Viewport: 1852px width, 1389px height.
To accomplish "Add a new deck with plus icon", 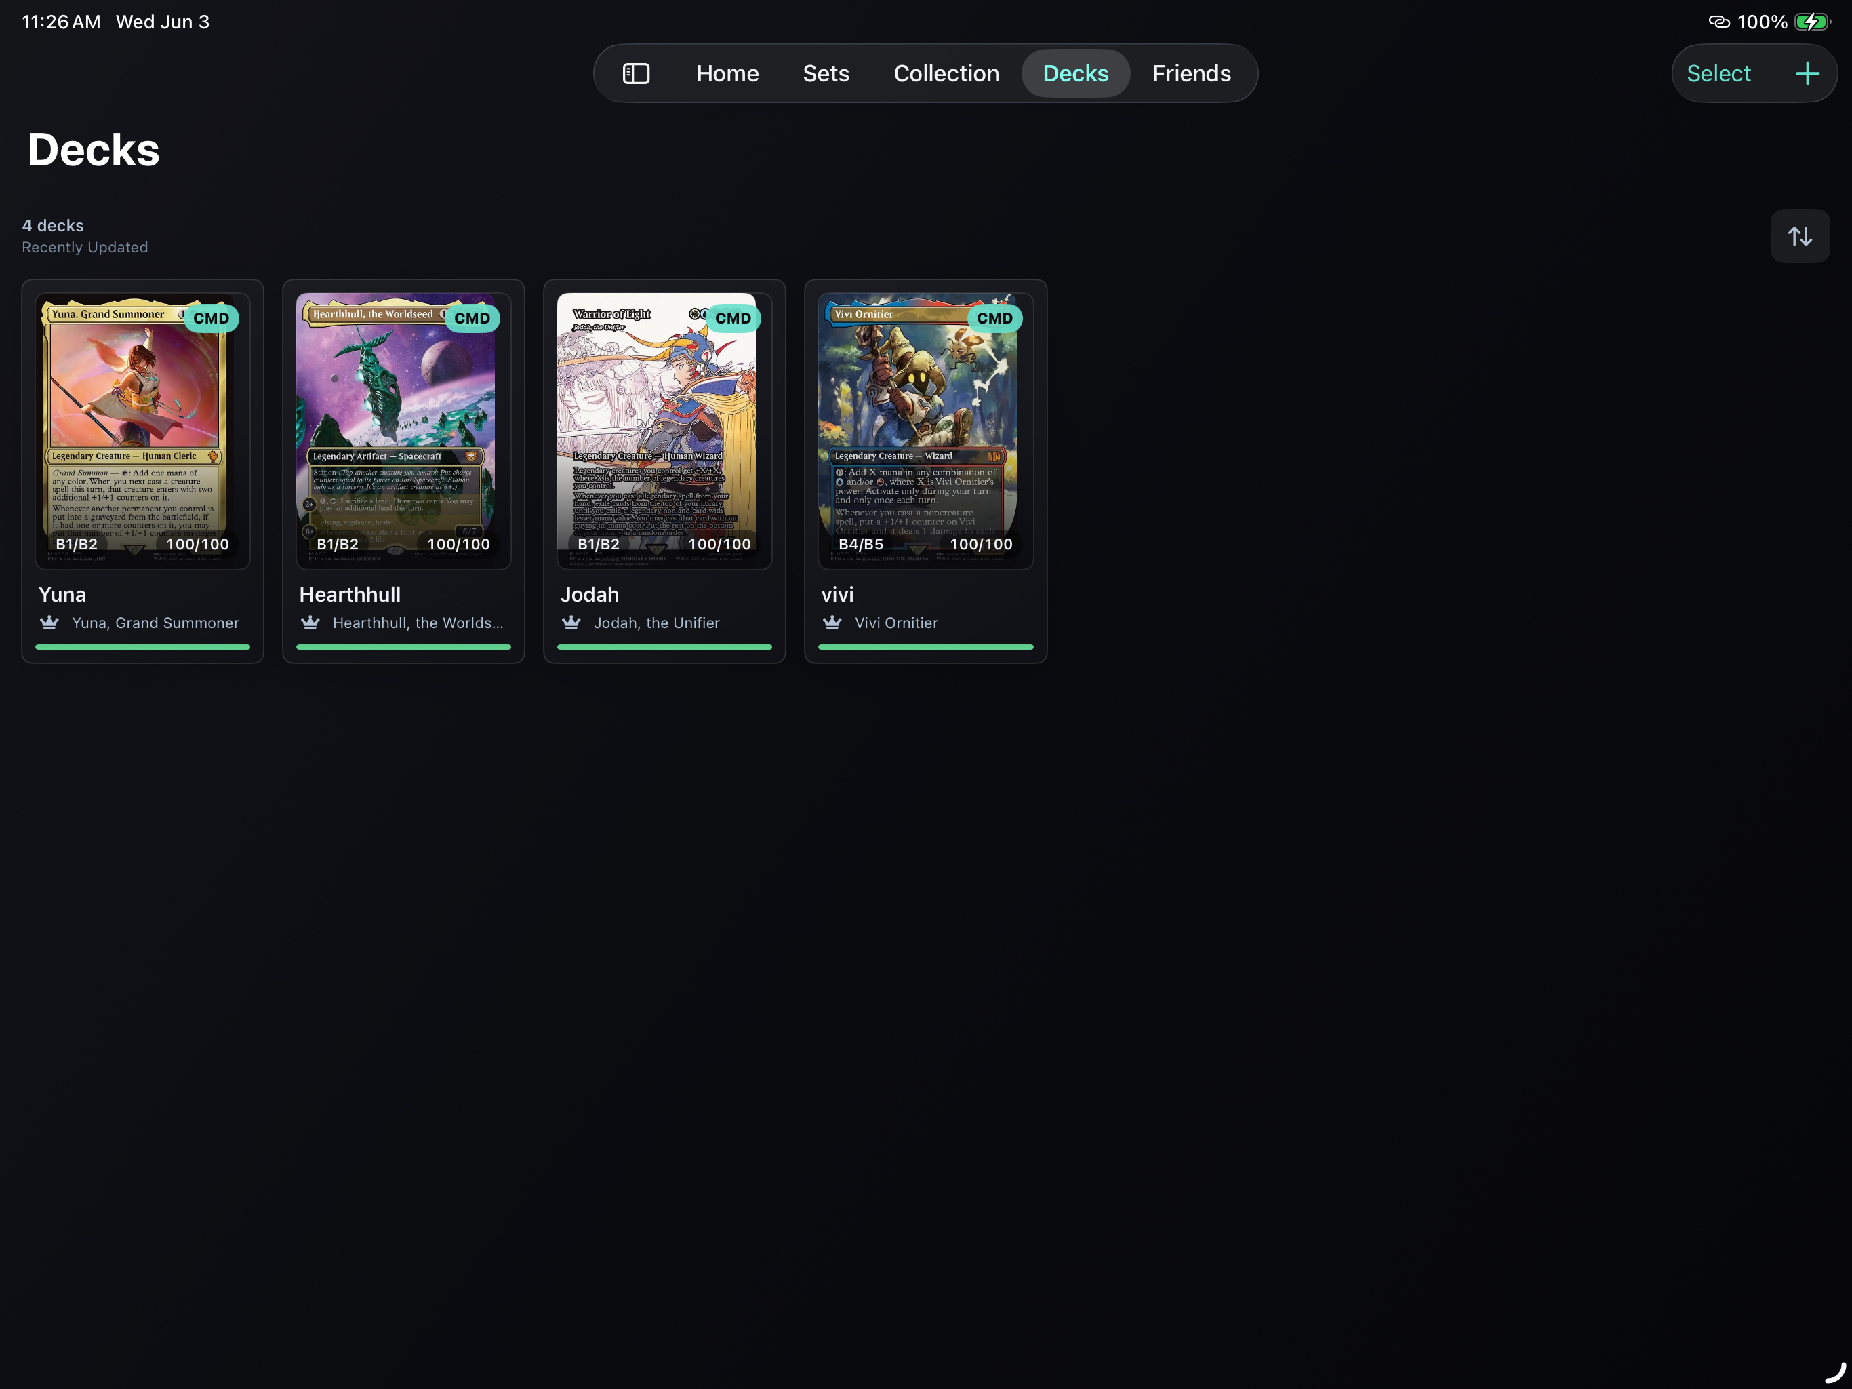I will pos(1807,74).
